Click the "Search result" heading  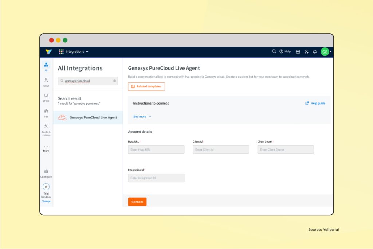[x=70, y=98]
